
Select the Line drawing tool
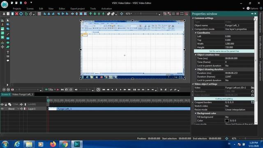[x=8, y=34]
